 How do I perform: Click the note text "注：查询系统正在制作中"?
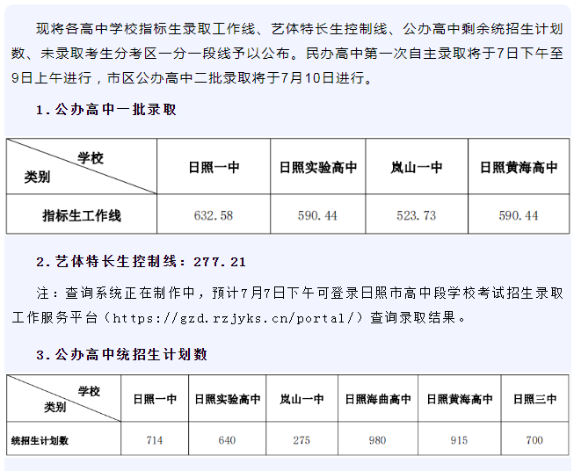(x=115, y=293)
